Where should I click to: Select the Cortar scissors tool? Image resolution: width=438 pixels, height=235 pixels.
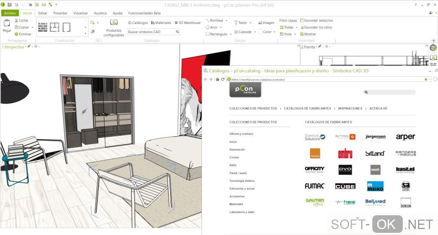16,20
